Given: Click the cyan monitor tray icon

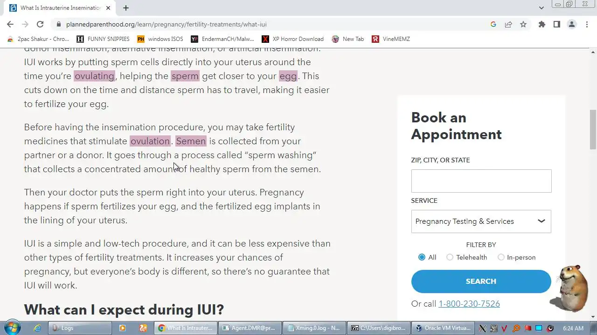Looking at the screenshot, I should pyautogui.click(x=539, y=328).
